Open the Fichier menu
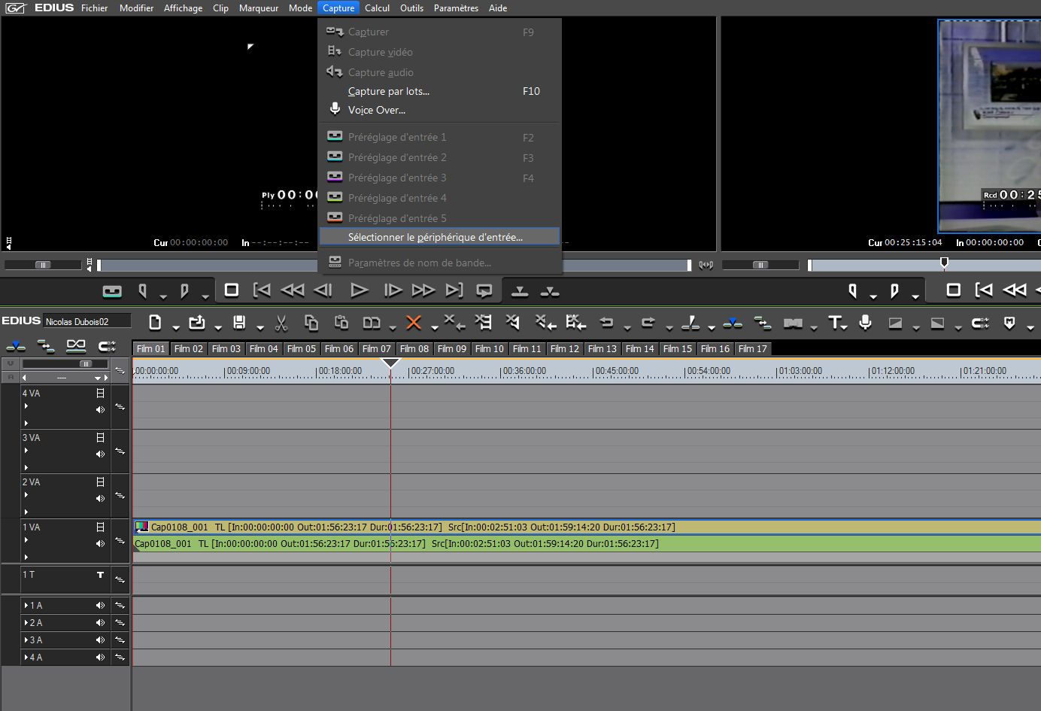The width and height of the screenshot is (1041, 711). click(95, 8)
